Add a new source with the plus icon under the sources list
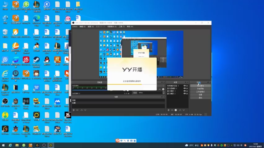This screenshot has width=264, height=148. coord(169,110)
